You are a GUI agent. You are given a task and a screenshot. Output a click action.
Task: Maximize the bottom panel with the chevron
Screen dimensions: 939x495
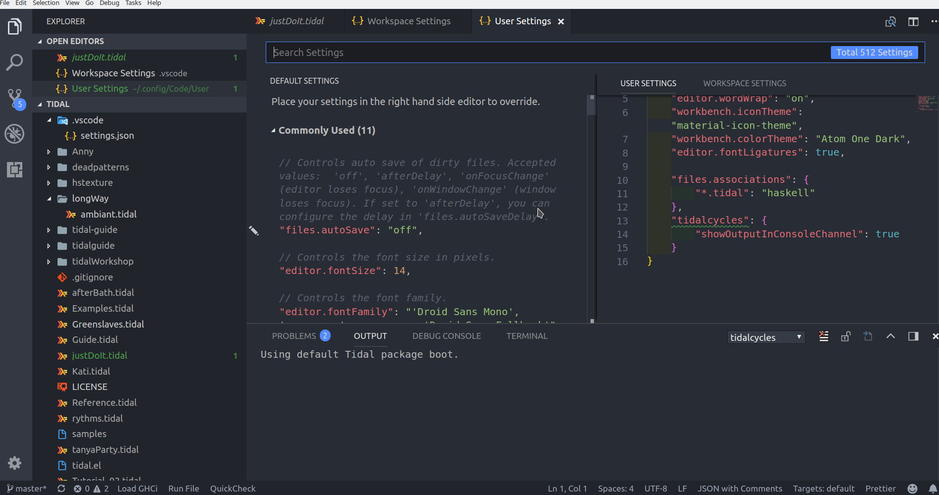tap(890, 336)
